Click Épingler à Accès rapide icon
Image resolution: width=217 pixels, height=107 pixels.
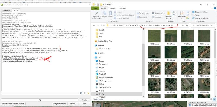pyautogui.click(x=97, y=15)
